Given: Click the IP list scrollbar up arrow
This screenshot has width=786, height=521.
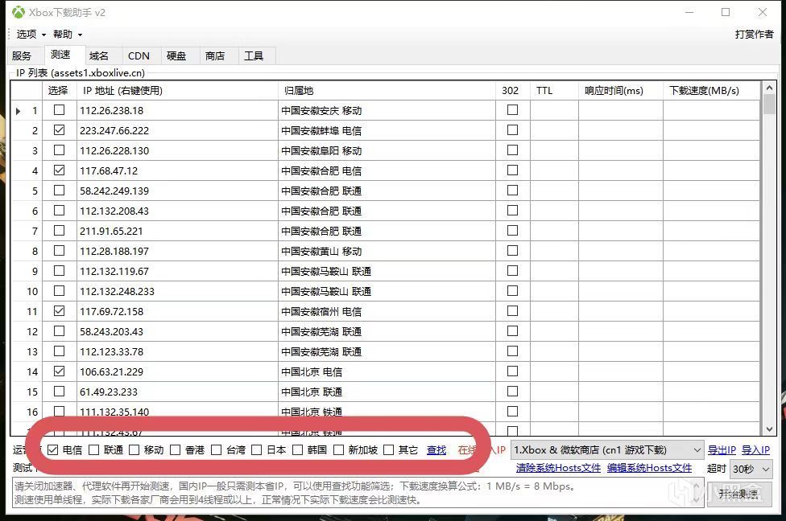Looking at the screenshot, I should coord(769,88).
